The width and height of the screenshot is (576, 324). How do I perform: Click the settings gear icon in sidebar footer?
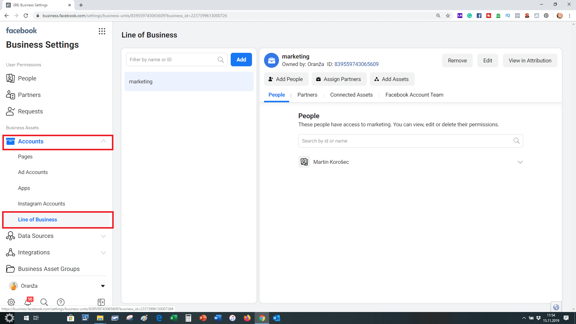coord(11,302)
